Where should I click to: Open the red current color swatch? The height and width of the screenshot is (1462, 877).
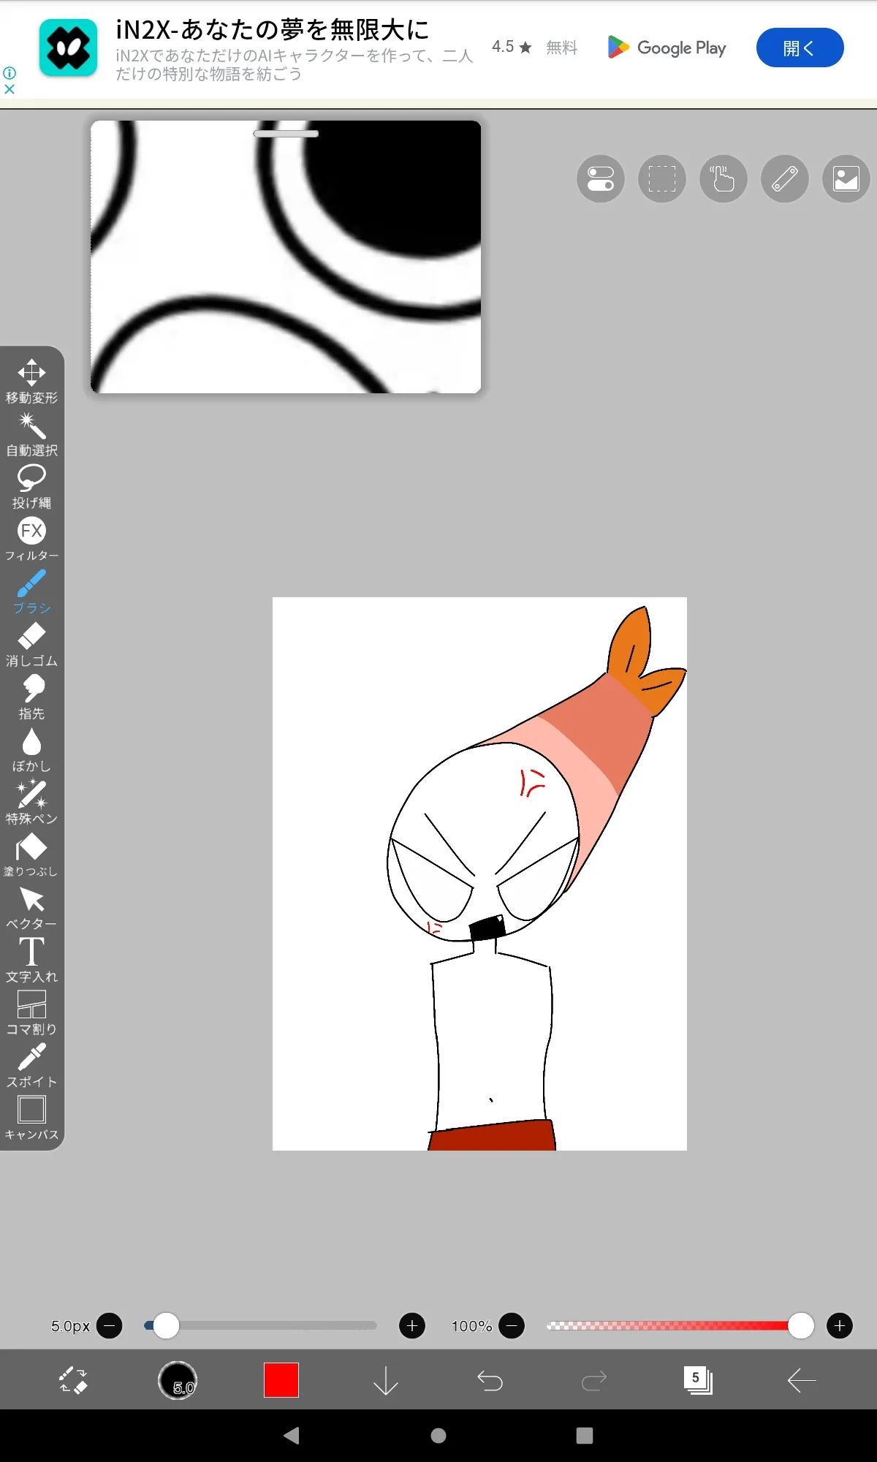281,1380
